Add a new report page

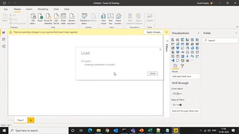tap(31, 120)
